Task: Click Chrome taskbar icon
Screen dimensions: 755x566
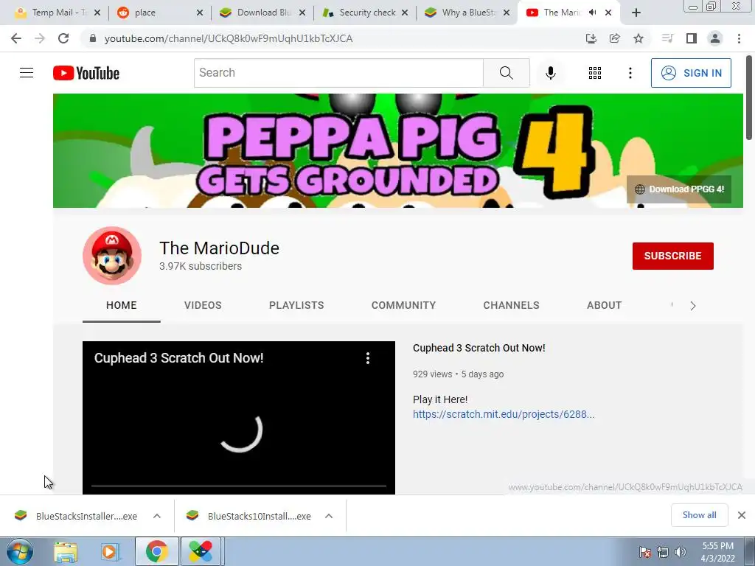Action: [156, 551]
